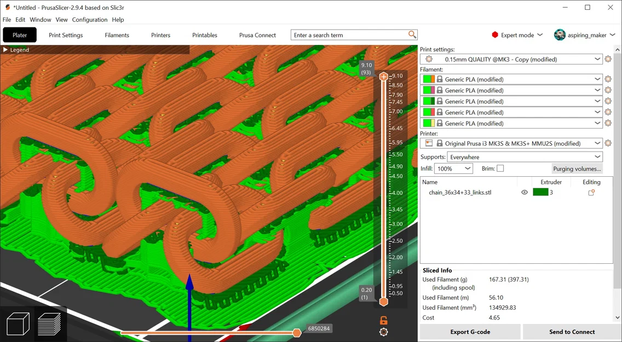
Task: Click the first filament color swatch
Action: 429,79
